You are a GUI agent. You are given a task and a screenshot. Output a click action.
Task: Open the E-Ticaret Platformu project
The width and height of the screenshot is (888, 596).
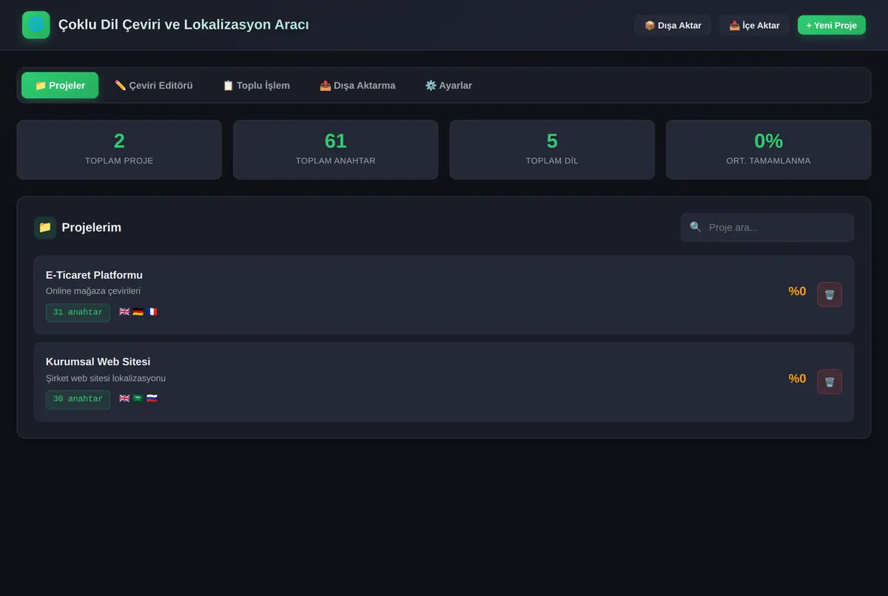[444, 294]
